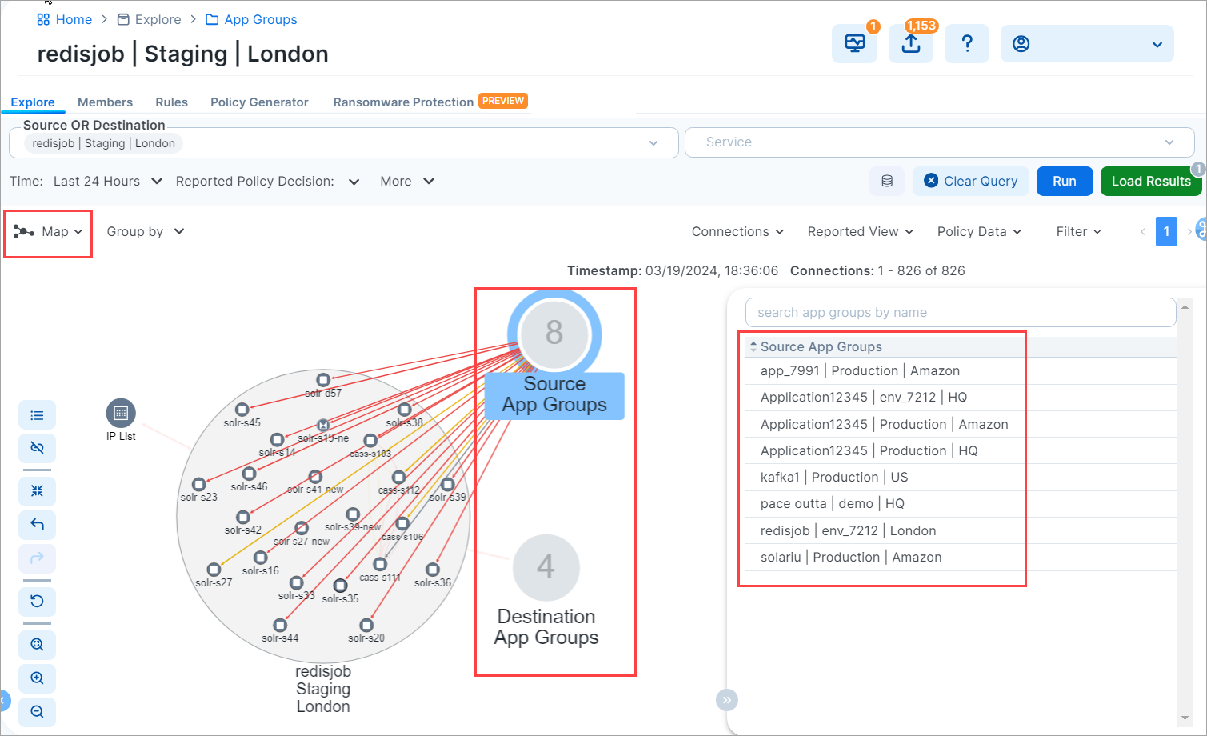Image resolution: width=1207 pixels, height=736 pixels.
Task: Switch to the Members tab
Action: [x=105, y=102]
